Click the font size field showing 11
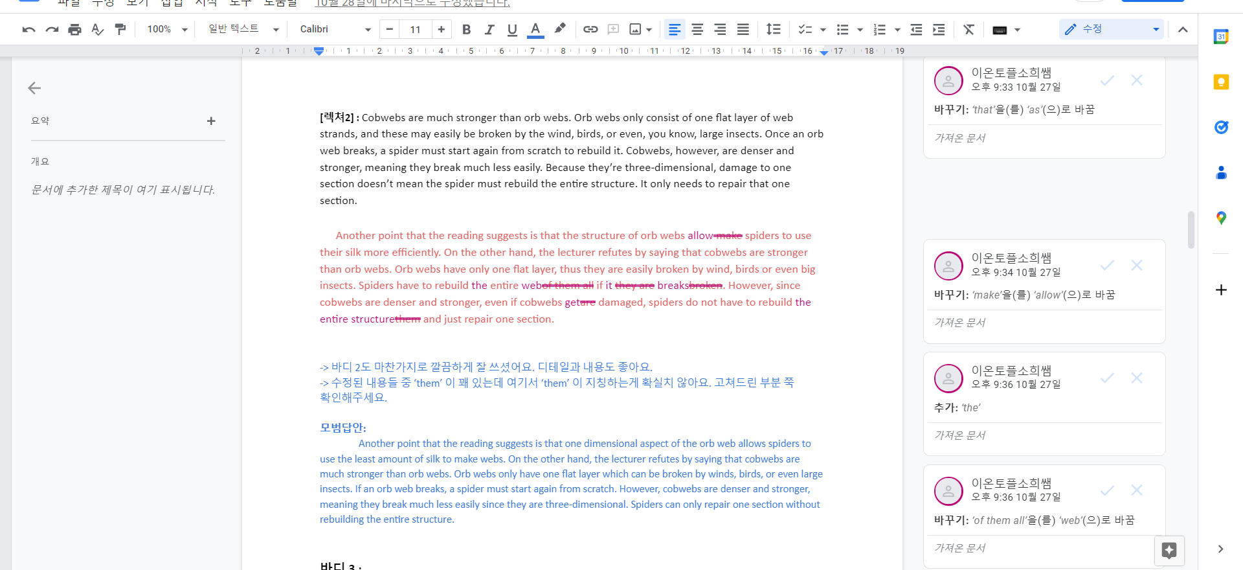Screen dimensions: 1243x570 415,29
